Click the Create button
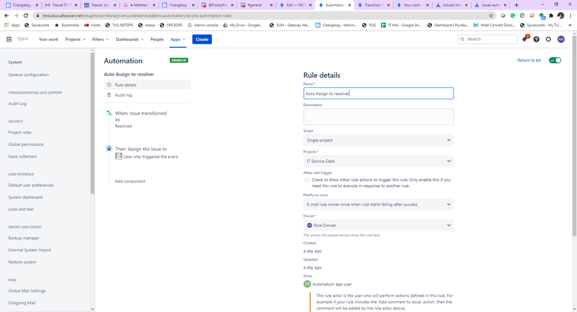 point(202,39)
